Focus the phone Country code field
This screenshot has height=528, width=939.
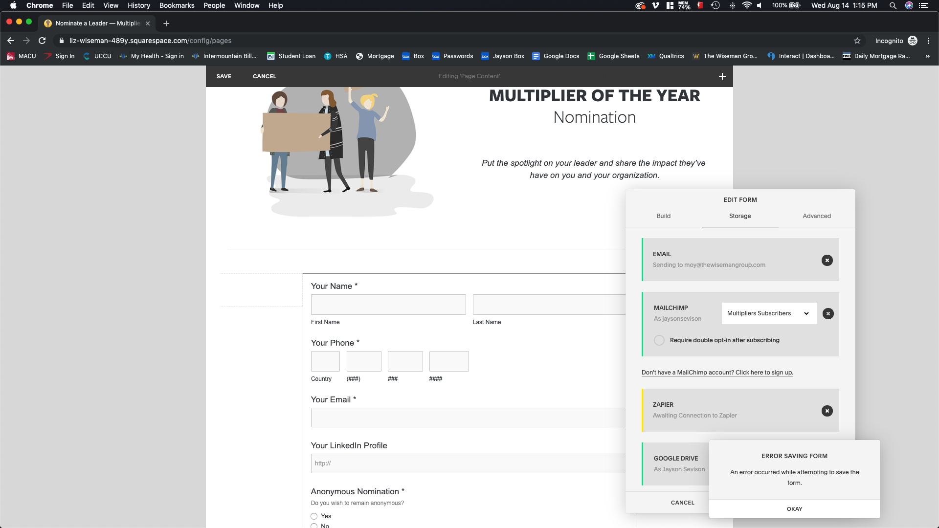(325, 361)
